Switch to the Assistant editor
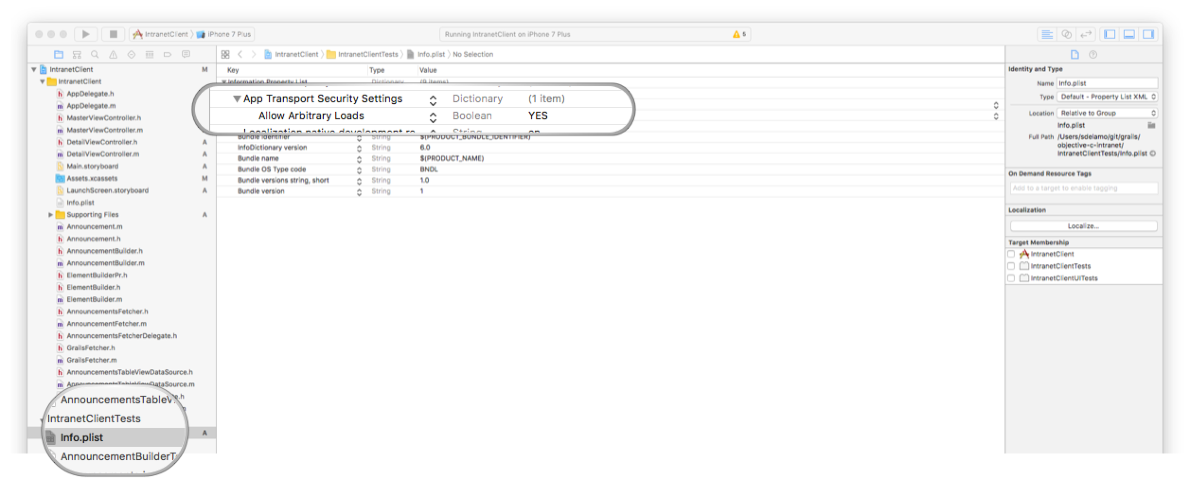1190x480 pixels. [1066, 34]
